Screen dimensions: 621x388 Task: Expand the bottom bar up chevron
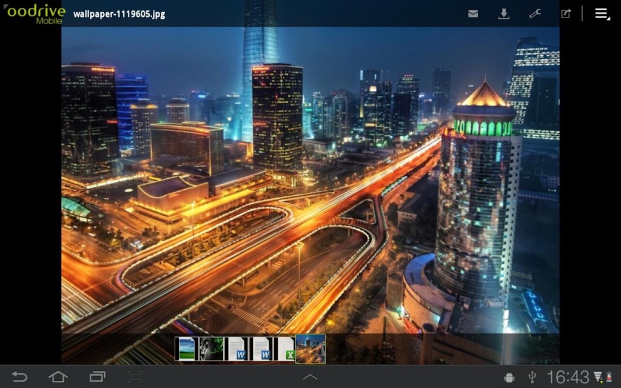coord(310,377)
